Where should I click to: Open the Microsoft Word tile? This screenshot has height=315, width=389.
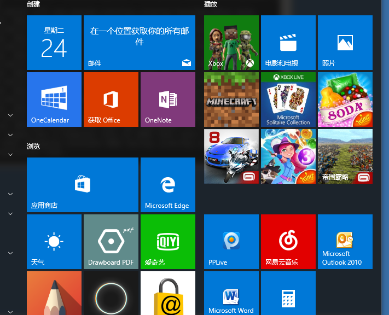[x=231, y=293]
